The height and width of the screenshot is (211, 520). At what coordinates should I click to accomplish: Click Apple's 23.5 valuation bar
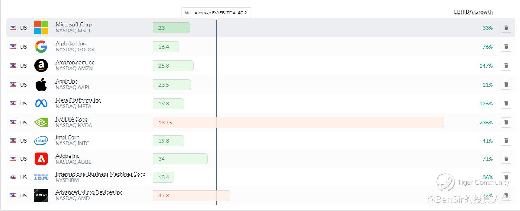[x=172, y=85]
